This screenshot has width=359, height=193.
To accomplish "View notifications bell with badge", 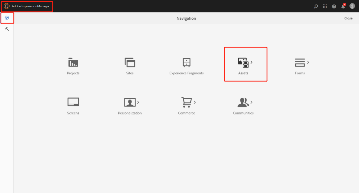I will point(343,6).
